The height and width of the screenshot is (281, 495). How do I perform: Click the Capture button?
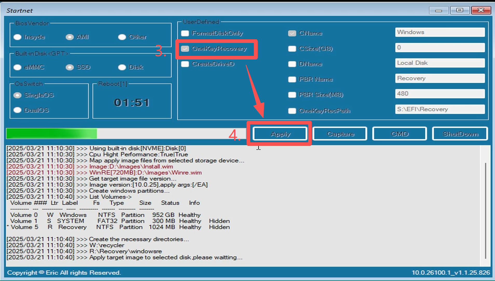[340, 134]
